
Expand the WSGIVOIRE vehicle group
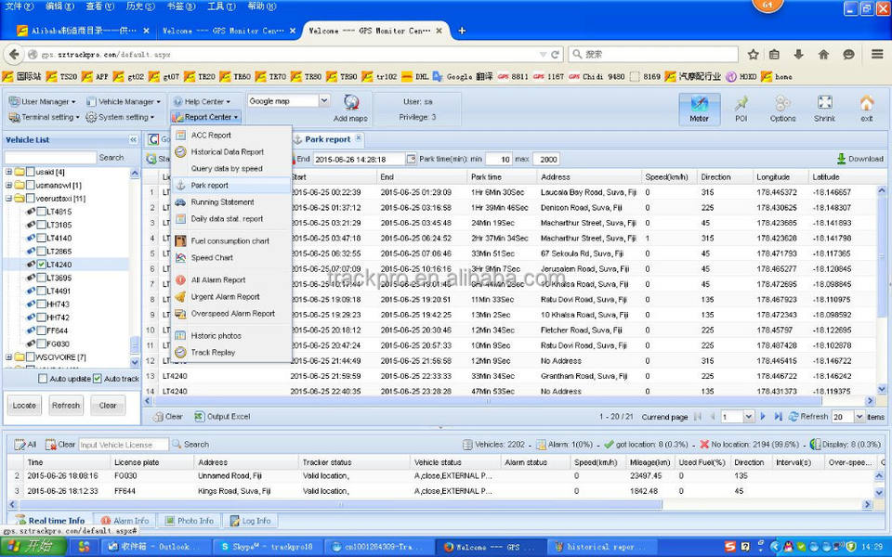tap(9, 357)
